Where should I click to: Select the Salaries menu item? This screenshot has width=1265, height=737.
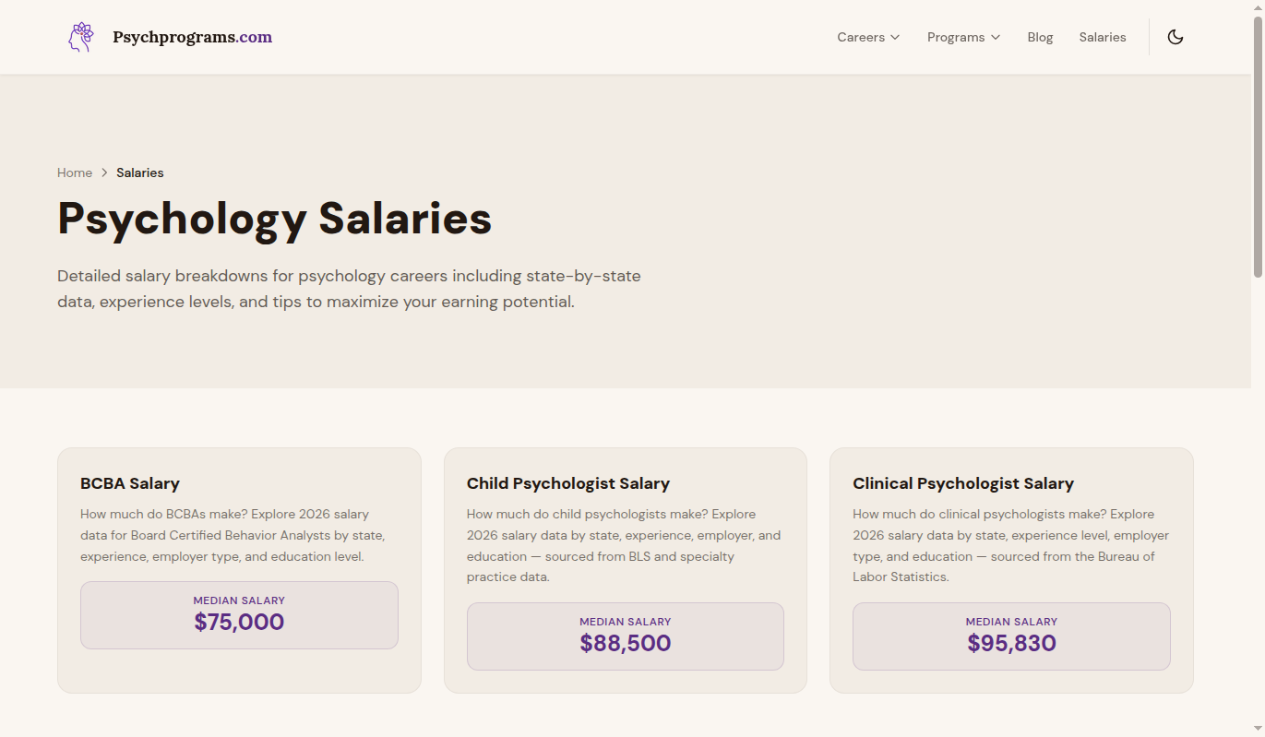click(1103, 37)
